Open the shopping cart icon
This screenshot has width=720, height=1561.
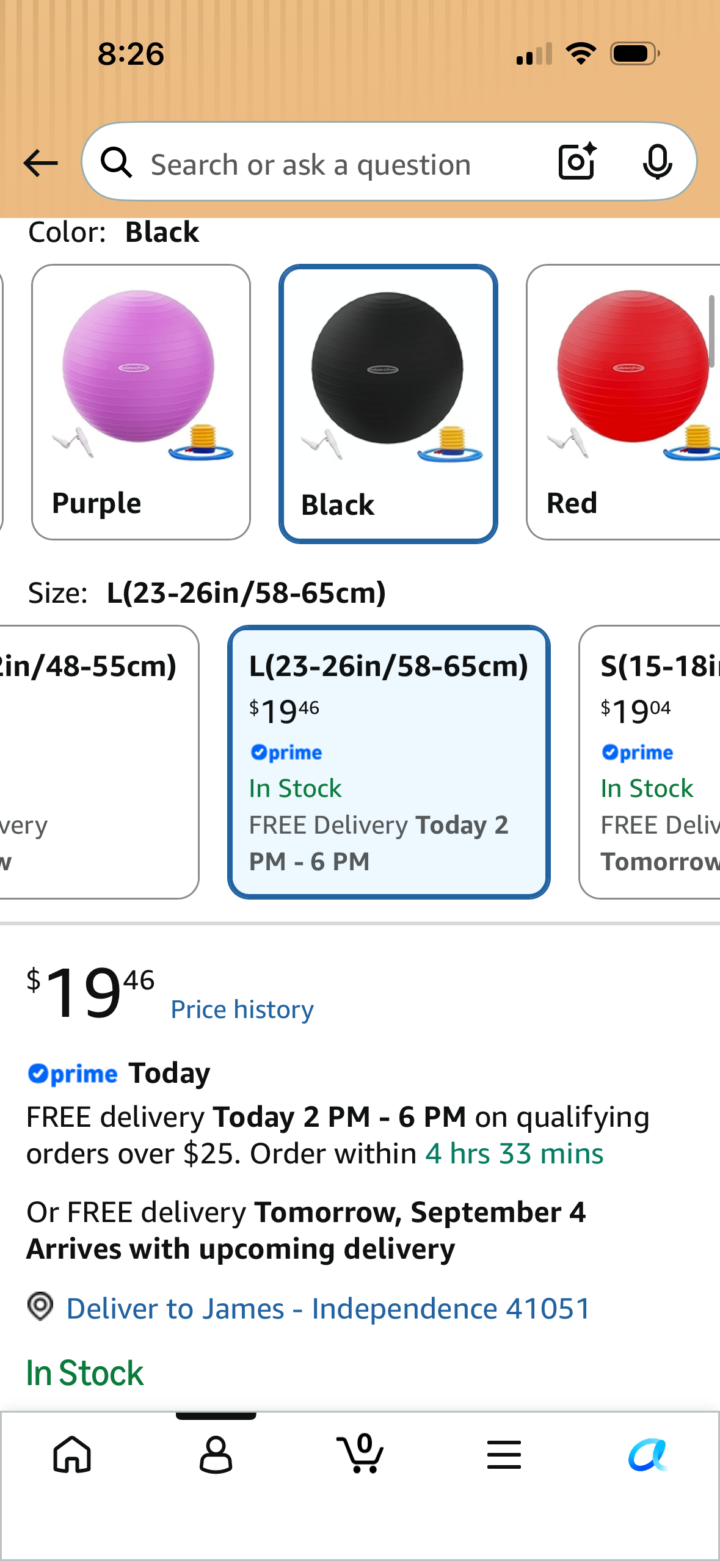click(360, 1453)
